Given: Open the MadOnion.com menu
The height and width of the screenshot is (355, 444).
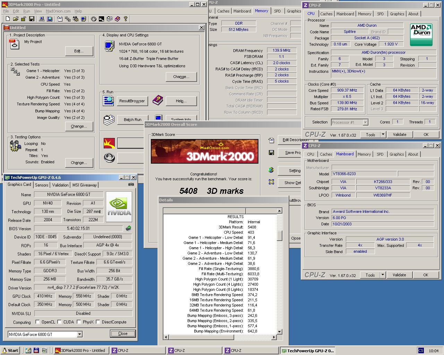Looking at the screenshot, I should tap(58, 11).
